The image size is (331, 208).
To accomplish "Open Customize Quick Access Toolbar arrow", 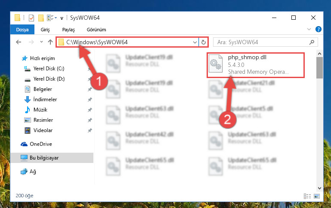I will (x=62, y=18).
